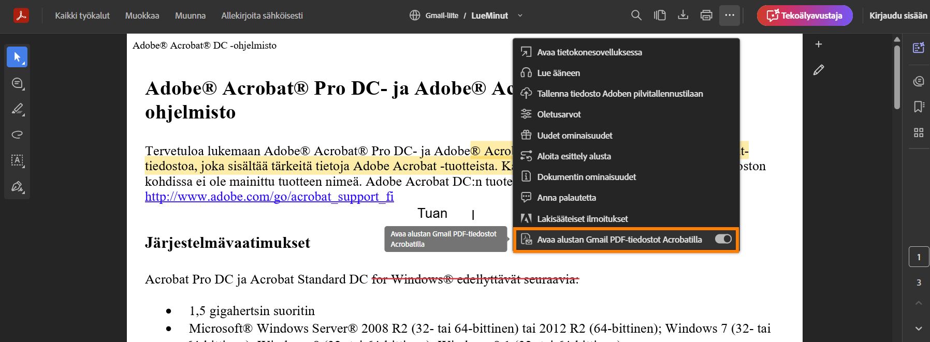Expand the LueMinut file name dropdown arrow
The height and width of the screenshot is (342, 930).
tap(520, 16)
